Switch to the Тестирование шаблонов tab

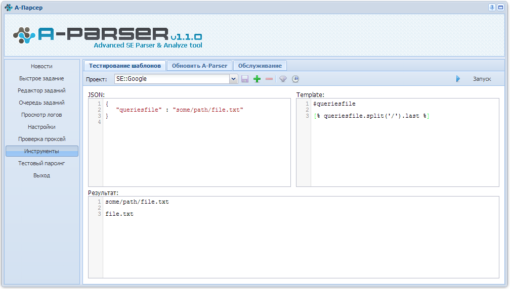pos(125,66)
